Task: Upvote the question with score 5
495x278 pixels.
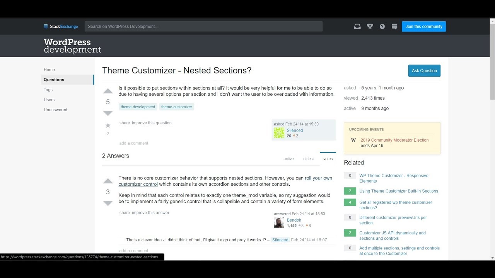Action: (108, 92)
